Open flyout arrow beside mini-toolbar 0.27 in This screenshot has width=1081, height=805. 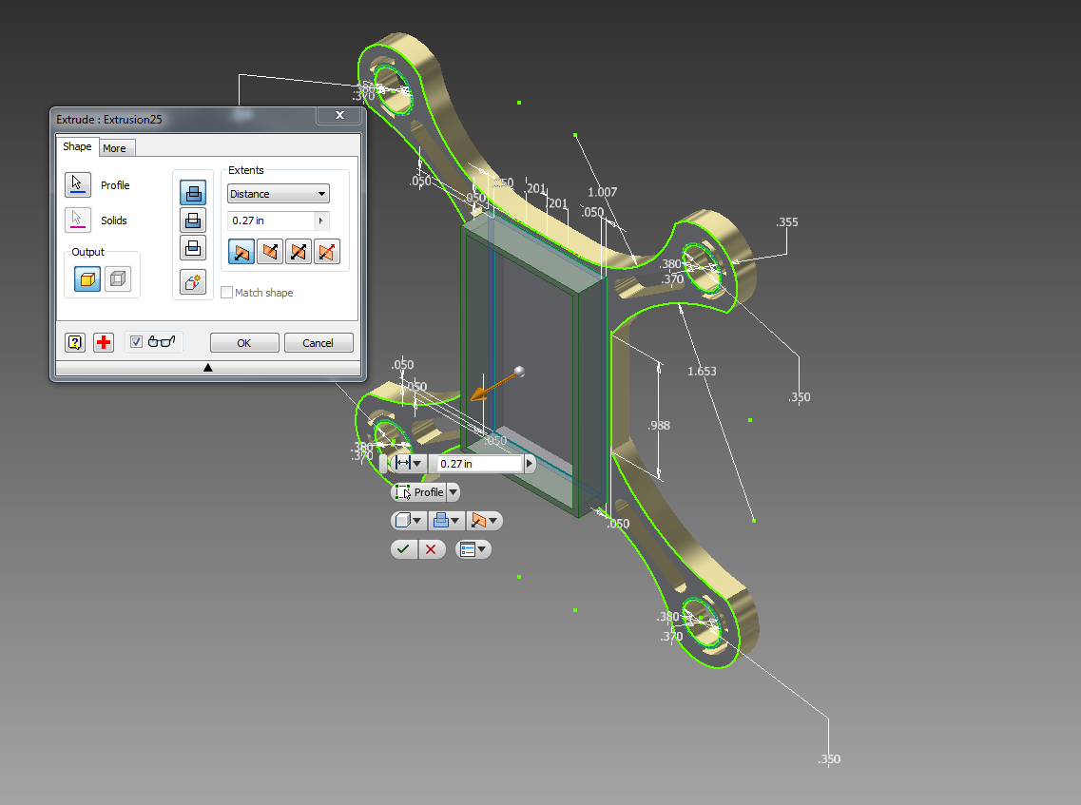click(530, 463)
